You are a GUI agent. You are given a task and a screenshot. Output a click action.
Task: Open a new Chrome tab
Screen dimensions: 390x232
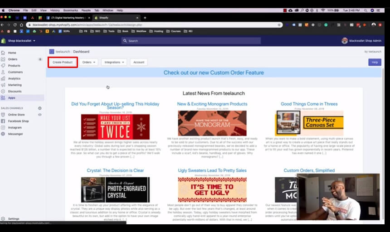[145, 18]
